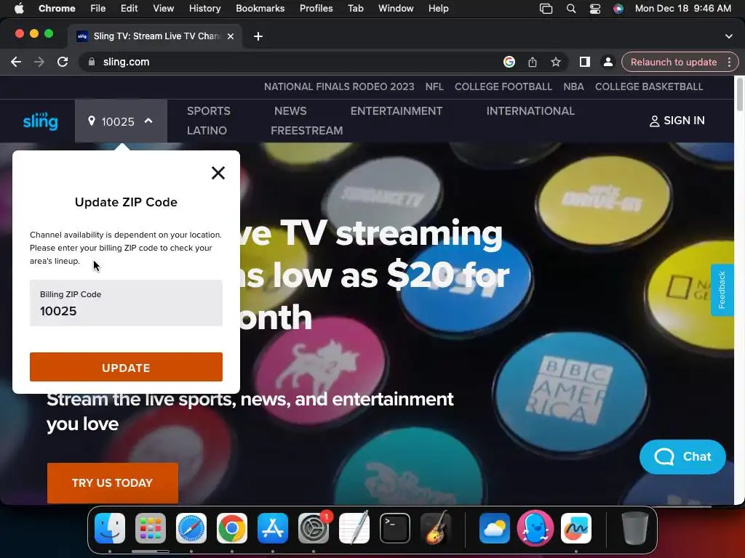Viewport: 745px width, 558px height.
Task: Open TextEdit from the Dock
Action: 354,528
